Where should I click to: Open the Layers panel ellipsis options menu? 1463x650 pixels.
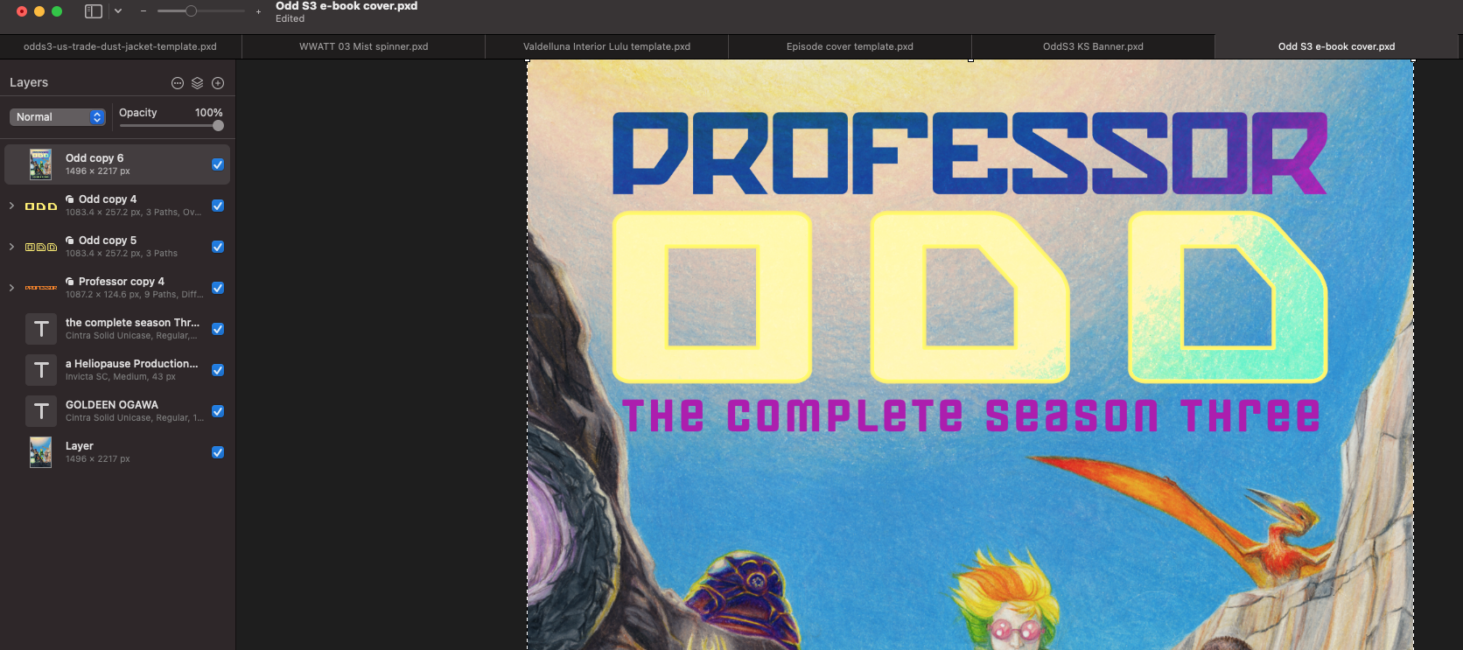pyautogui.click(x=178, y=83)
